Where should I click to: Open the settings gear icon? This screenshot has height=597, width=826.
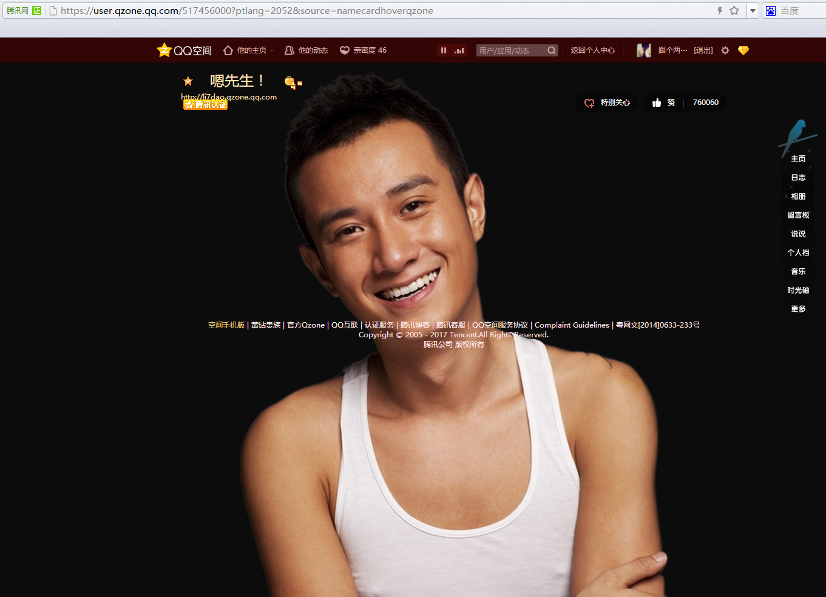click(725, 50)
